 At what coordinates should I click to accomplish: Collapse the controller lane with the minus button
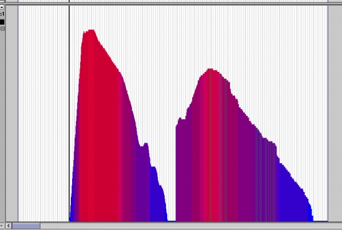pos(2,29)
